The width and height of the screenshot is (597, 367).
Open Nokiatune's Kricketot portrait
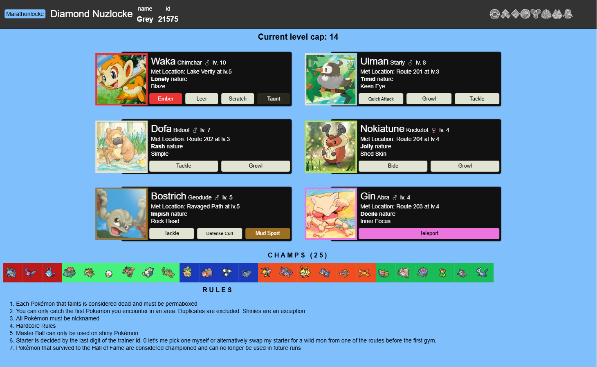331,147
